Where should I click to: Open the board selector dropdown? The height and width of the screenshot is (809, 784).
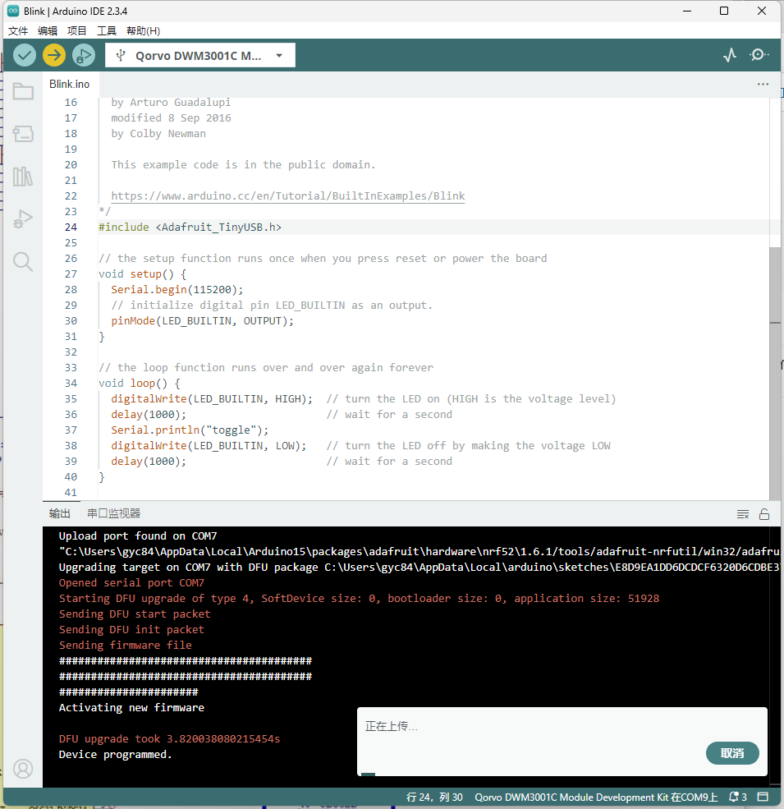pos(200,55)
